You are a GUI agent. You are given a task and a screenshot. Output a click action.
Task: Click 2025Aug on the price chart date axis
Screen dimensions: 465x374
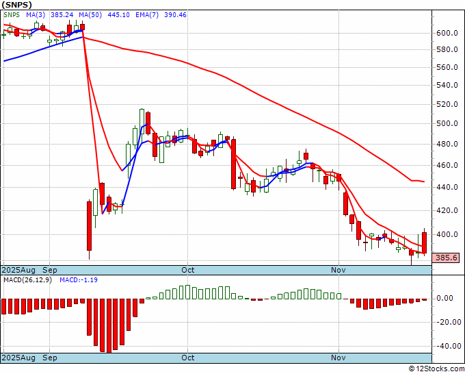coord(18,270)
